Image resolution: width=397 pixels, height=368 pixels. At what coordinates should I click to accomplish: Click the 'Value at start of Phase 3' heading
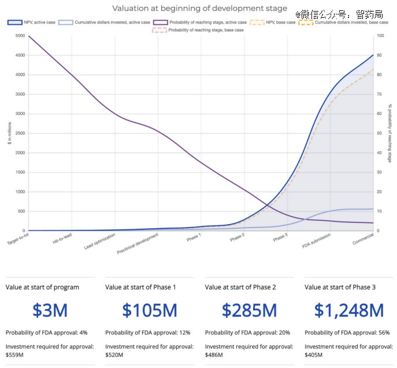(340, 287)
